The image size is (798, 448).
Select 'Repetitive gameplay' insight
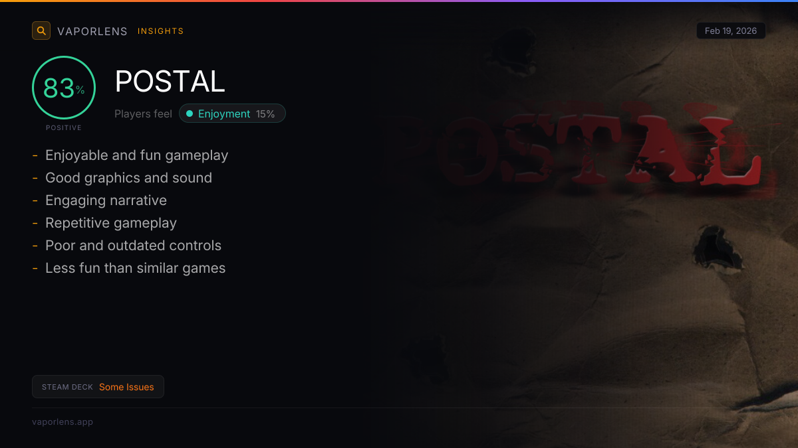click(x=111, y=223)
